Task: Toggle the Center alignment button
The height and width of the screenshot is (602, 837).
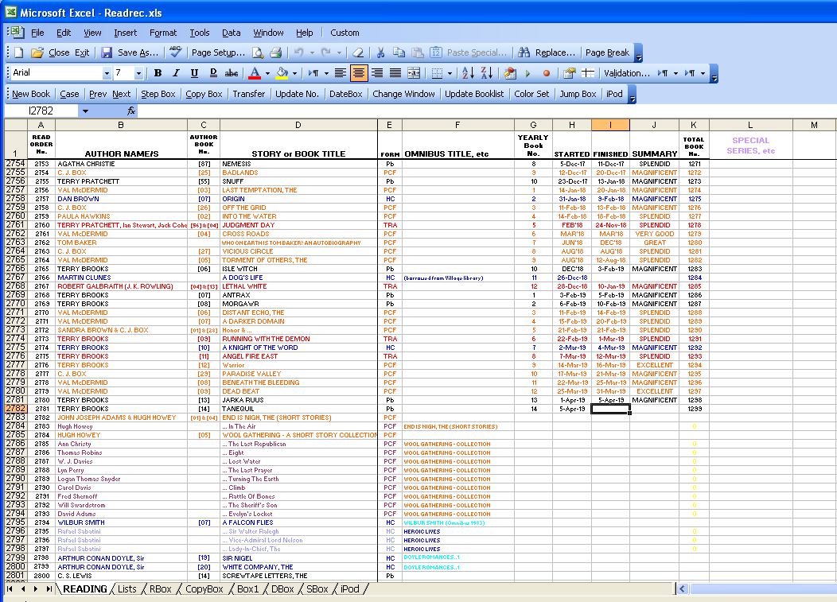Action: point(359,73)
